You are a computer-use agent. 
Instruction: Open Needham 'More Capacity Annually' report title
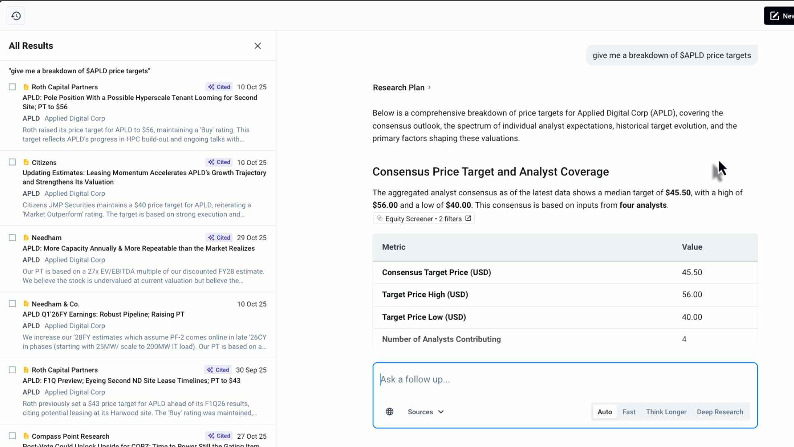(x=139, y=248)
